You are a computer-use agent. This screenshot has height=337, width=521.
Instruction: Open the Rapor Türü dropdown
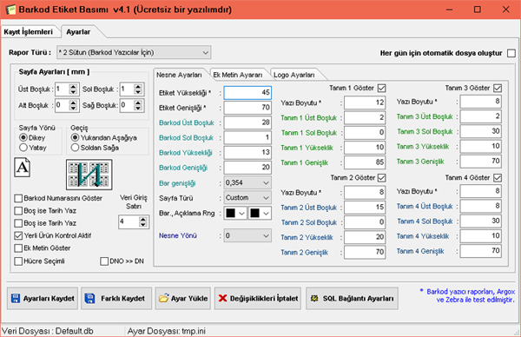(134, 52)
